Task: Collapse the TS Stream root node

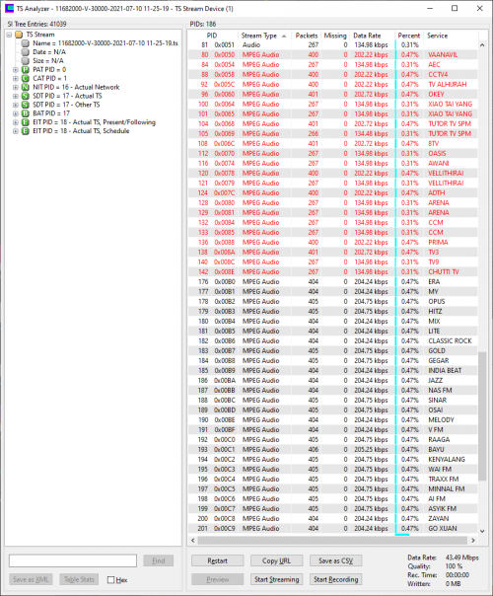Action: click(x=9, y=35)
